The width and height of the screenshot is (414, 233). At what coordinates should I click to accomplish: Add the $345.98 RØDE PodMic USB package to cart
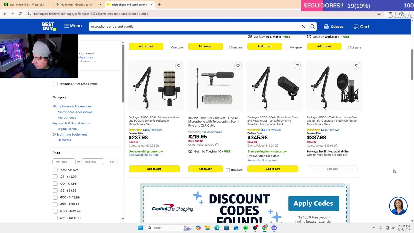click(x=273, y=169)
